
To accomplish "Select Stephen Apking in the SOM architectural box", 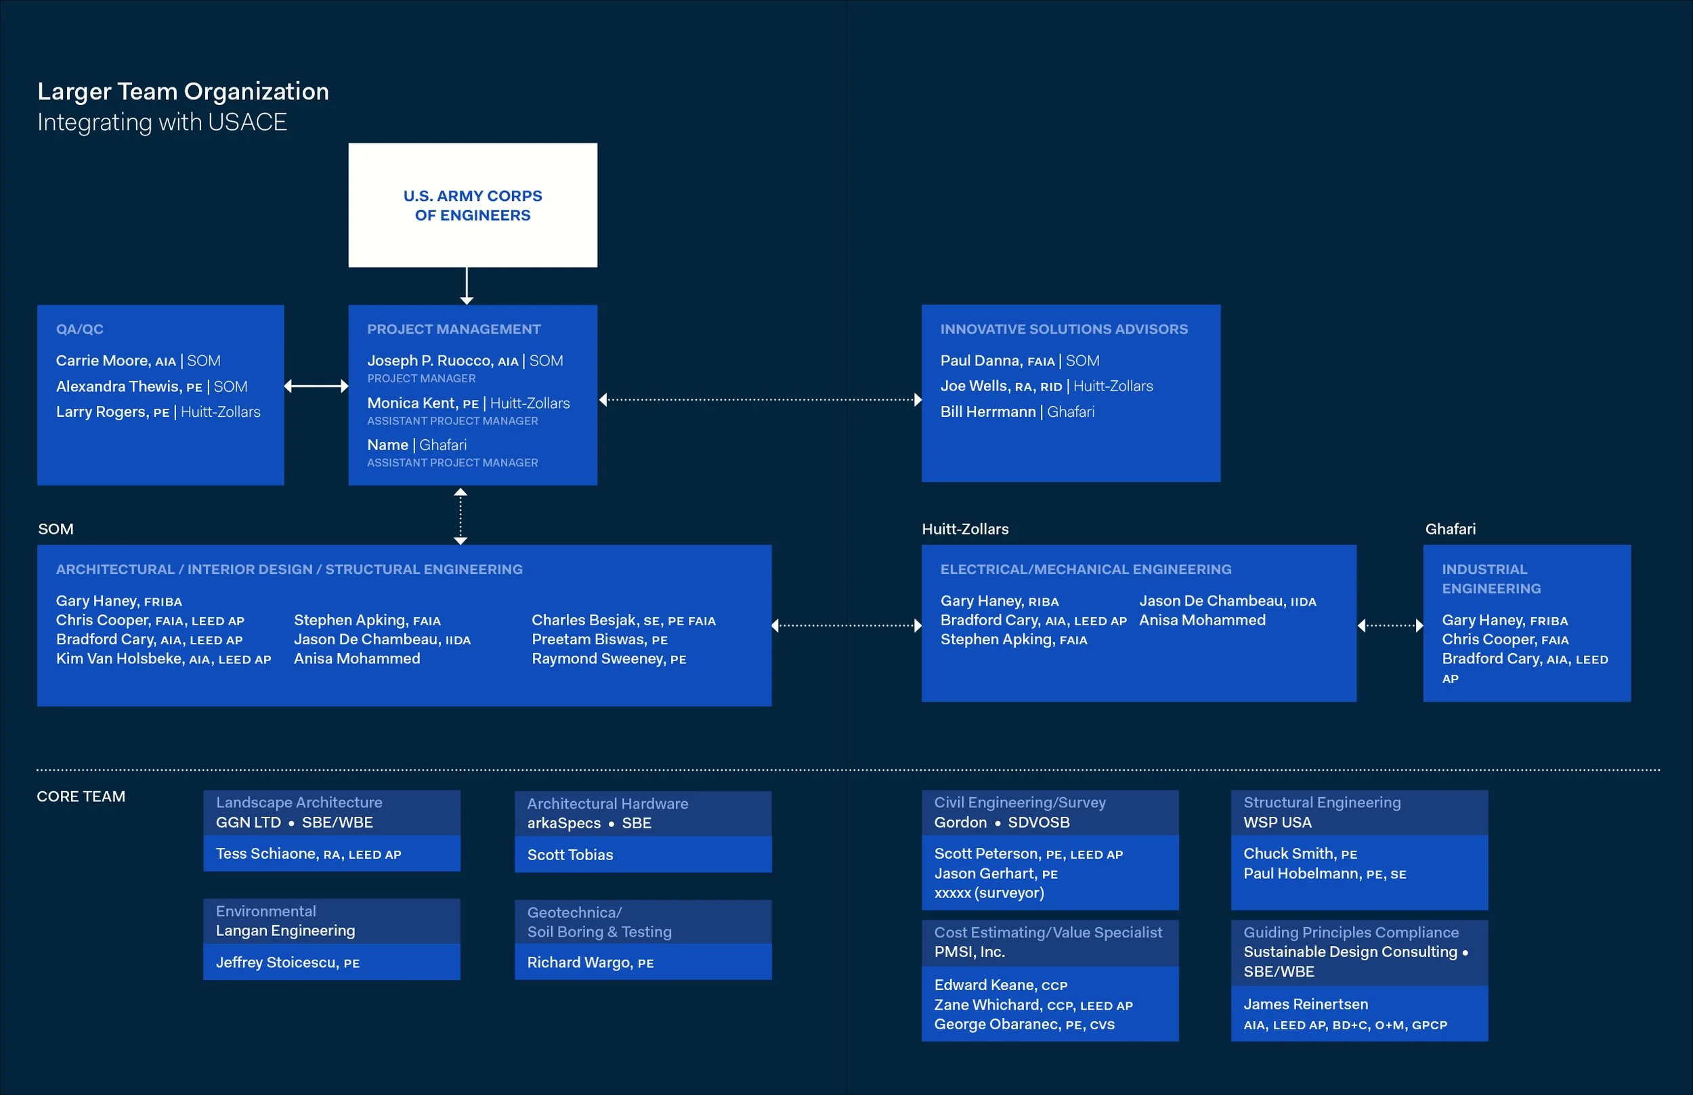I will (367, 621).
